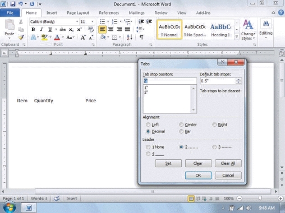Apply Superscript formatting
This screenshot has height=213, width=285.
[79, 30]
